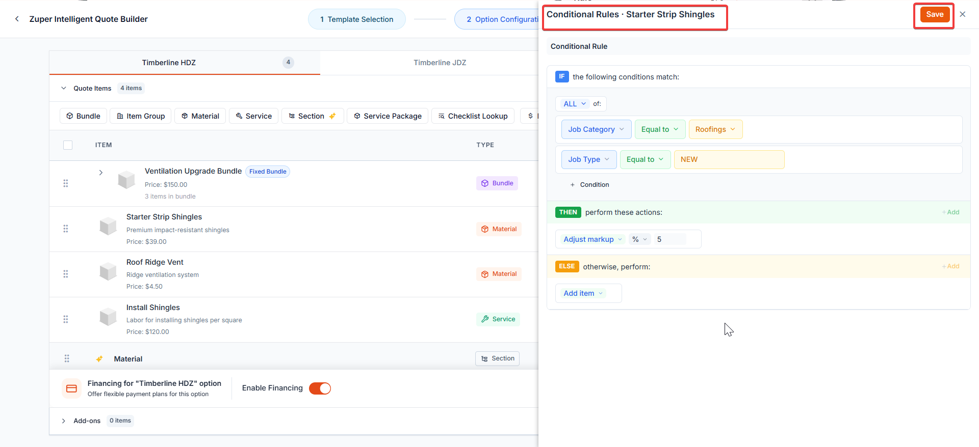This screenshot has height=447, width=979.
Task: Click 'Price: $39.00' text
Action: point(146,242)
